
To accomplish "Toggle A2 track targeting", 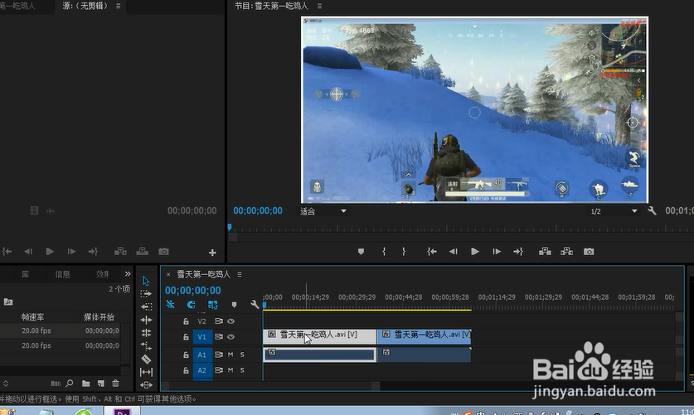I will point(202,370).
